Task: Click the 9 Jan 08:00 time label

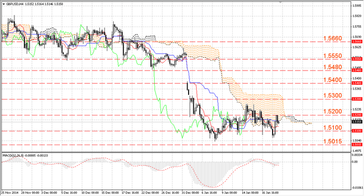Action: point(230,192)
